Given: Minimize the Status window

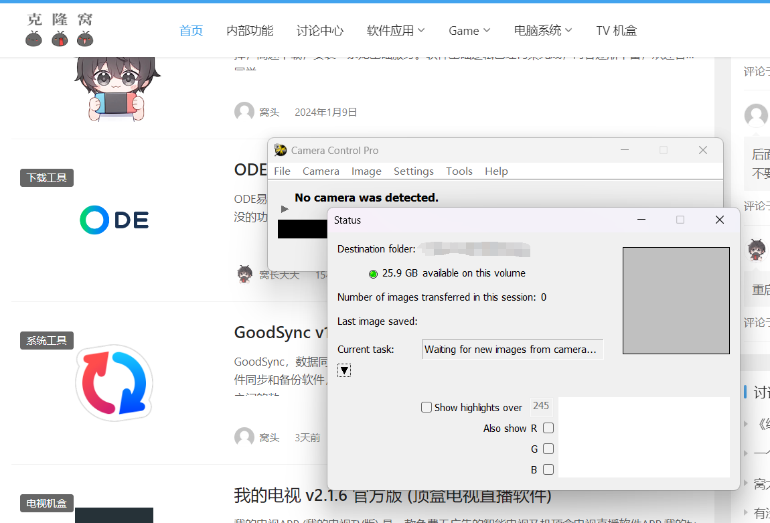Looking at the screenshot, I should click(x=641, y=220).
